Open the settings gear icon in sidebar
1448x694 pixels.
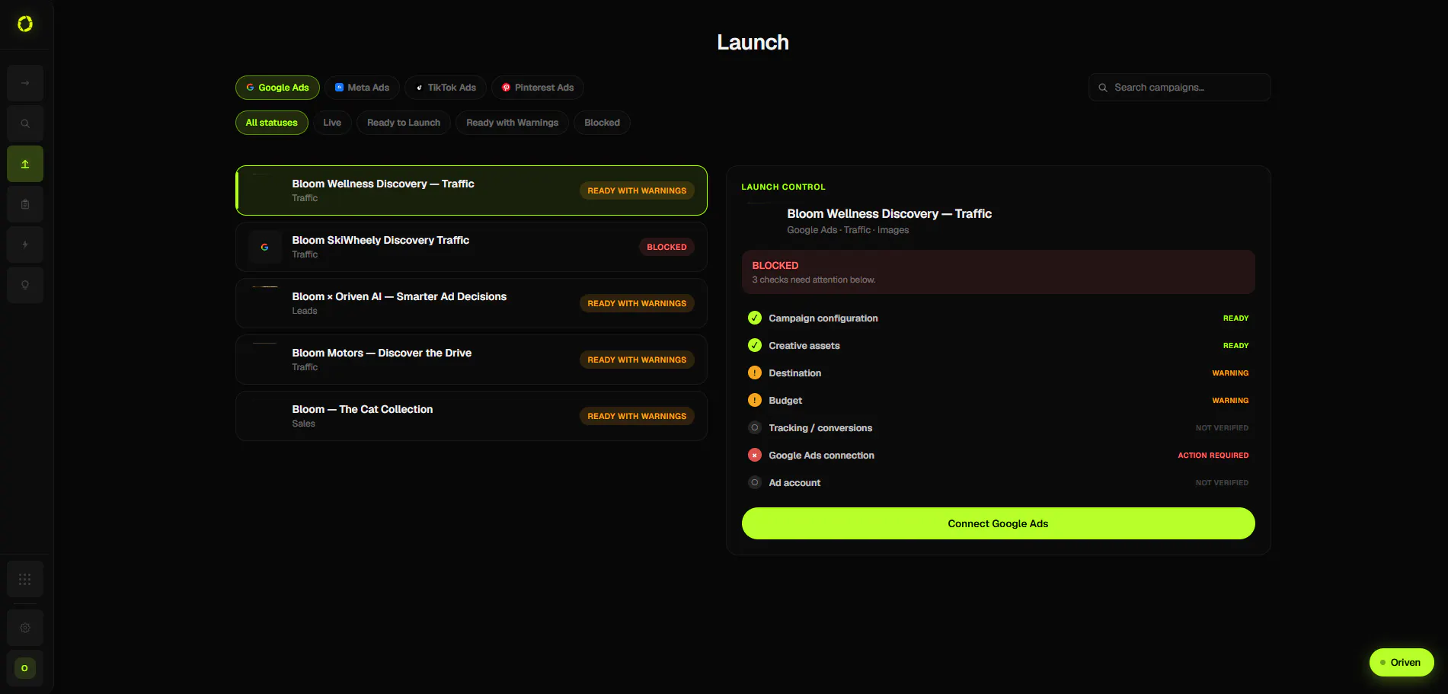(25, 628)
